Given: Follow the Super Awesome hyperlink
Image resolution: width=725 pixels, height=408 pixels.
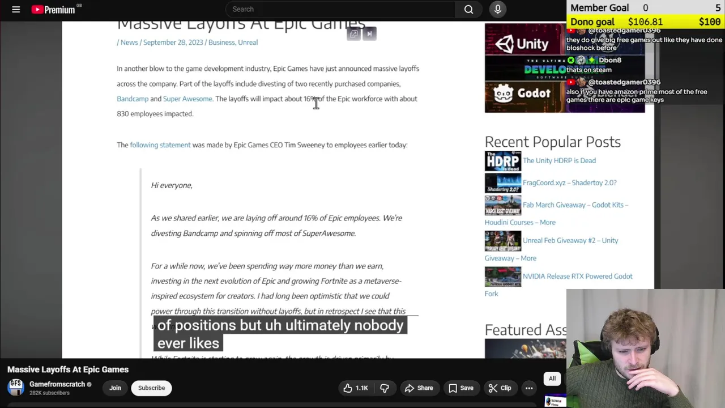Looking at the screenshot, I should click(187, 99).
